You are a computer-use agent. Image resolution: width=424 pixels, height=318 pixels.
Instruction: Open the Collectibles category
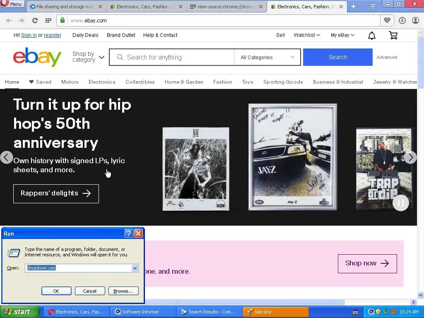[x=140, y=82]
